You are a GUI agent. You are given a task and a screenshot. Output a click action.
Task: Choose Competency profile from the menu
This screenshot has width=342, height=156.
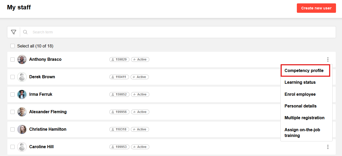pyautogui.click(x=304, y=71)
